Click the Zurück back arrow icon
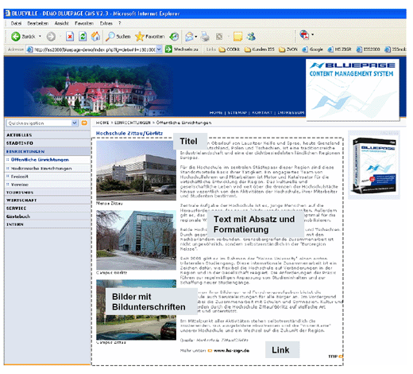The width and height of the screenshot is (413, 374). [16, 37]
